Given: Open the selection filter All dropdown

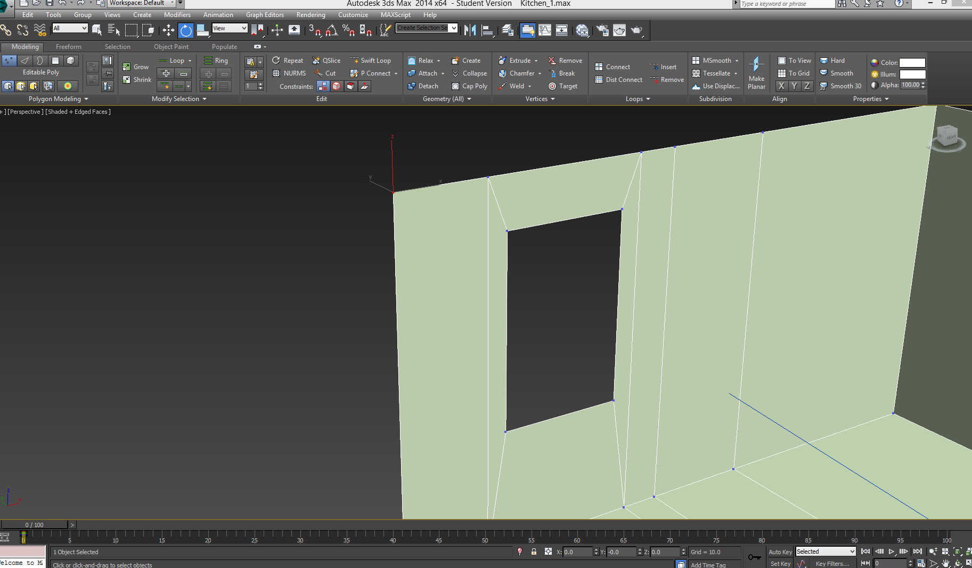Looking at the screenshot, I should tap(70, 28).
